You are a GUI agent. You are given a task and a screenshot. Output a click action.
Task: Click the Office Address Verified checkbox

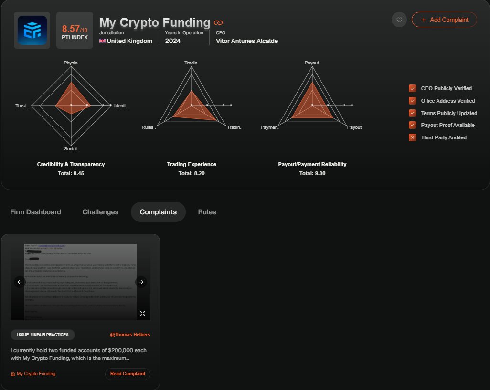pyautogui.click(x=413, y=101)
